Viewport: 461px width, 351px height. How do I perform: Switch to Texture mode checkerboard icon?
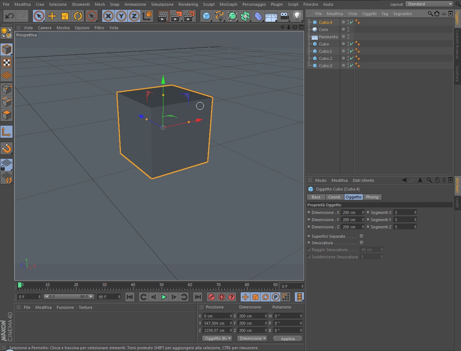[6, 62]
